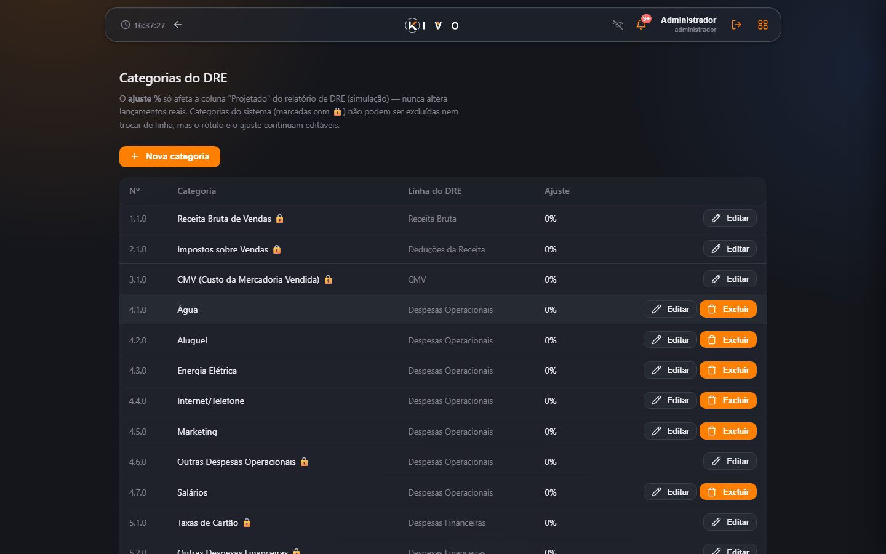Delete the Marketing category
886x554 pixels.
(728, 431)
